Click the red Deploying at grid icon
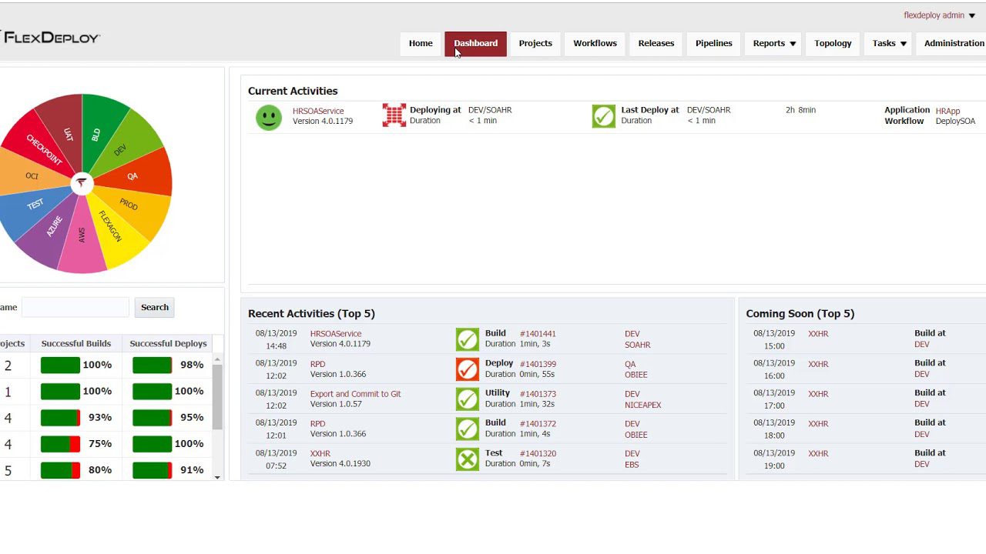Viewport: 986px width, 554px height. tap(394, 115)
